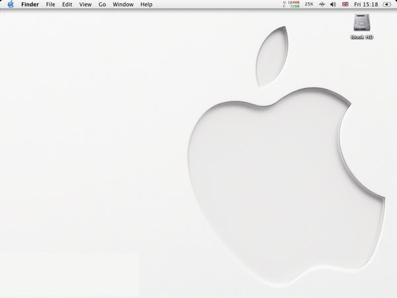Open the British flag input menu

pyautogui.click(x=345, y=5)
